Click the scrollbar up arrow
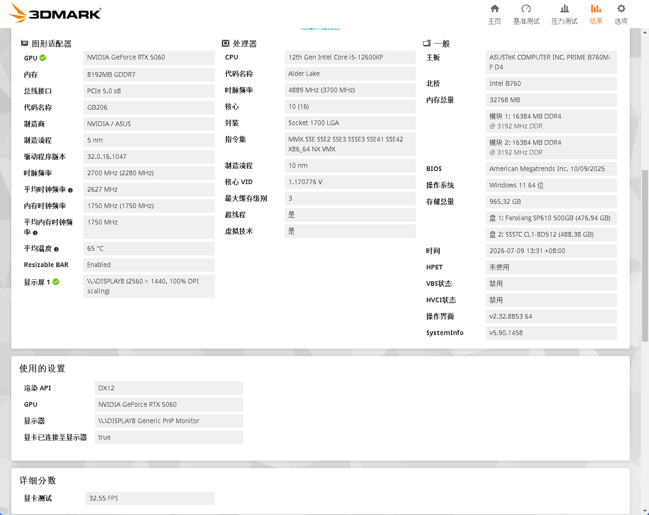The image size is (649, 515). (645, 32)
